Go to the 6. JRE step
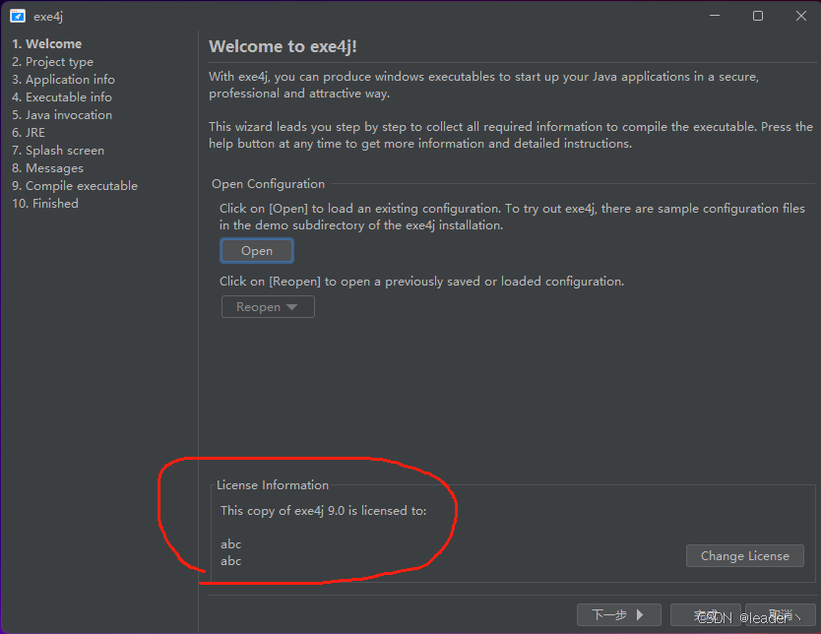821x634 pixels. coord(29,133)
